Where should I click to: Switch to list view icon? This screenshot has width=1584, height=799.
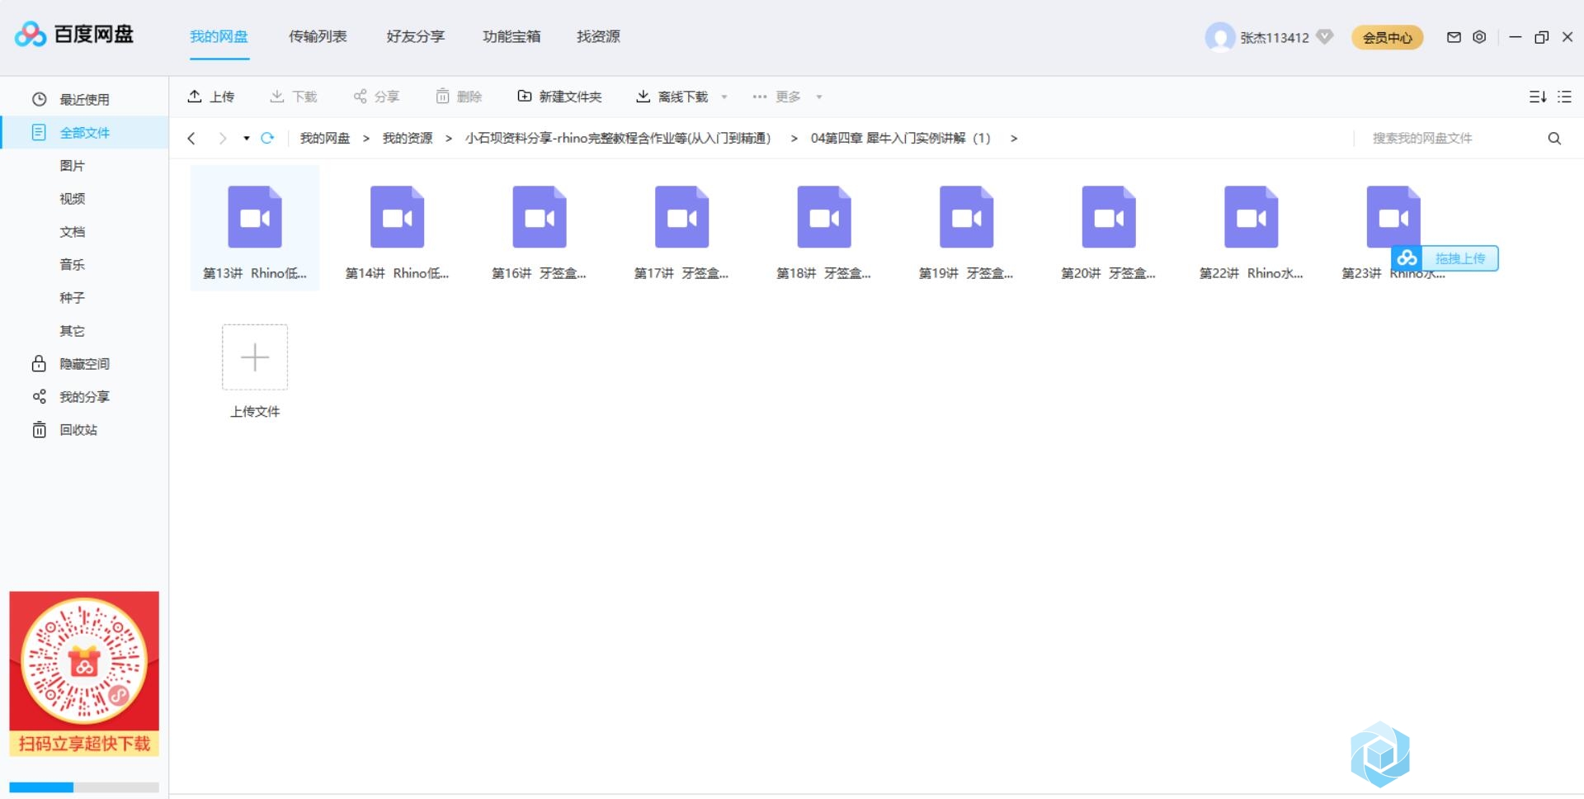[1564, 97]
